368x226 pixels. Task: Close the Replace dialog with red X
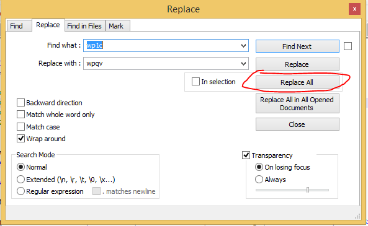354,9
